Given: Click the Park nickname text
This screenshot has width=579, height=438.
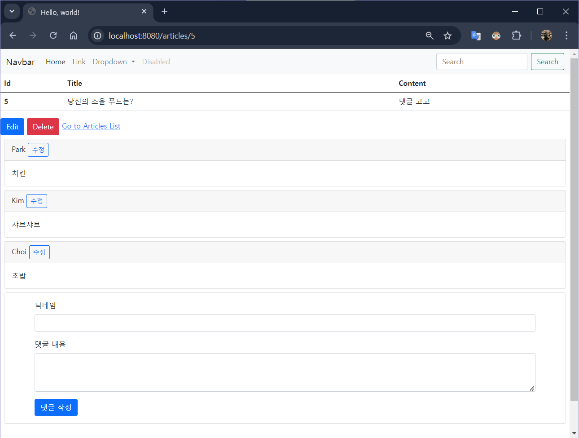Looking at the screenshot, I should click(x=18, y=149).
